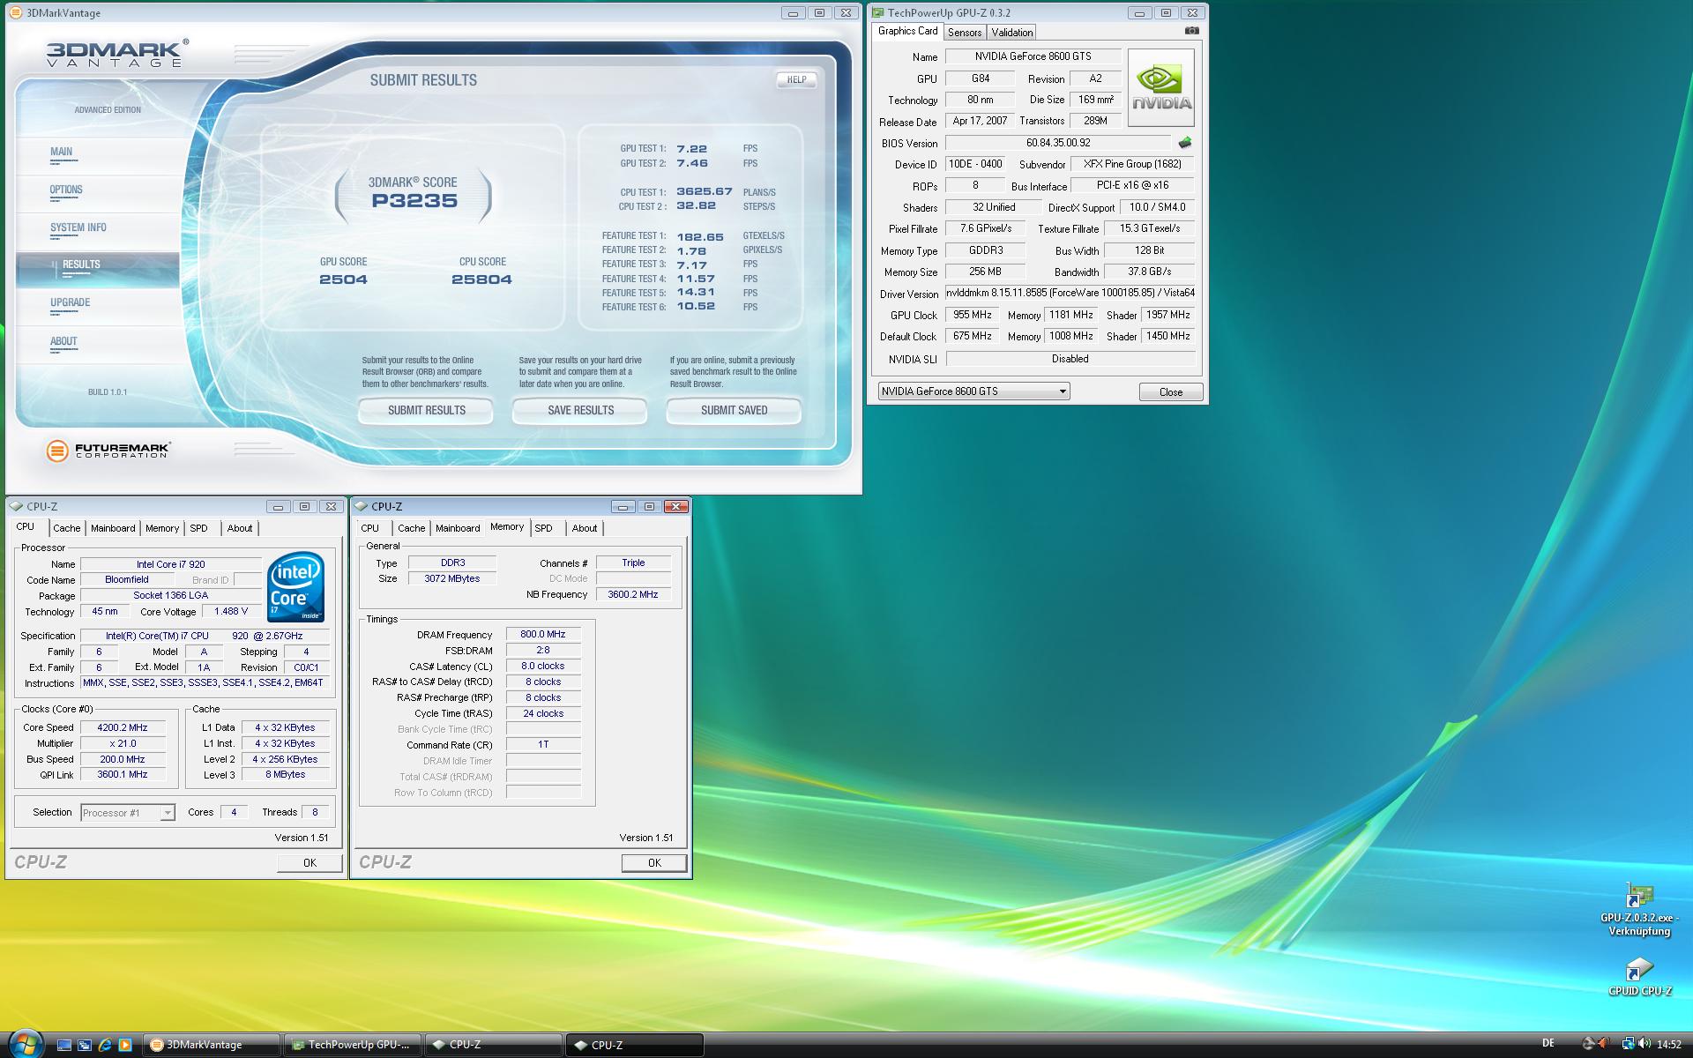The height and width of the screenshot is (1058, 1693).
Task: Click the HELP button in 3DMark
Action: pyautogui.click(x=796, y=79)
